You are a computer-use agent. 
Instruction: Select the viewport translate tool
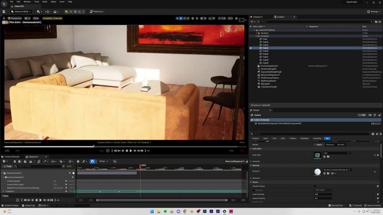coord(181,19)
